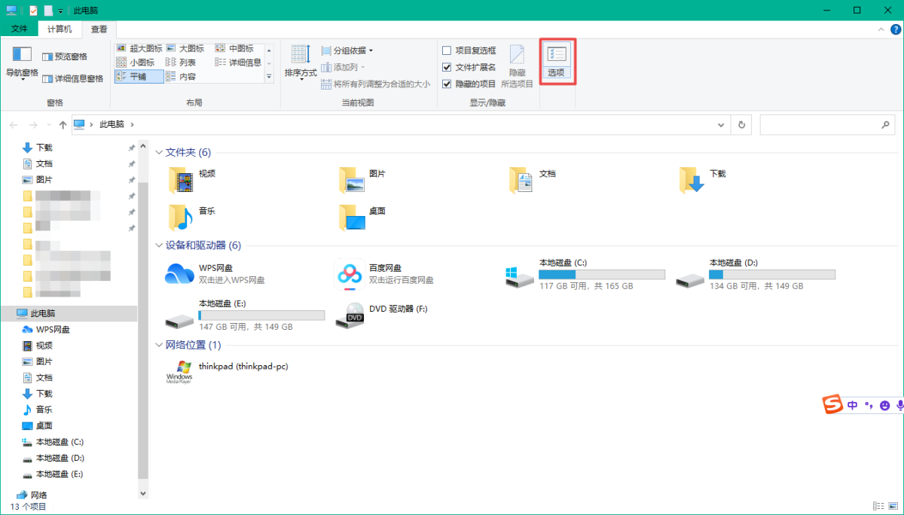Uncheck the 文件扩展名 checkbox
This screenshot has height=515, width=904.
tap(447, 67)
